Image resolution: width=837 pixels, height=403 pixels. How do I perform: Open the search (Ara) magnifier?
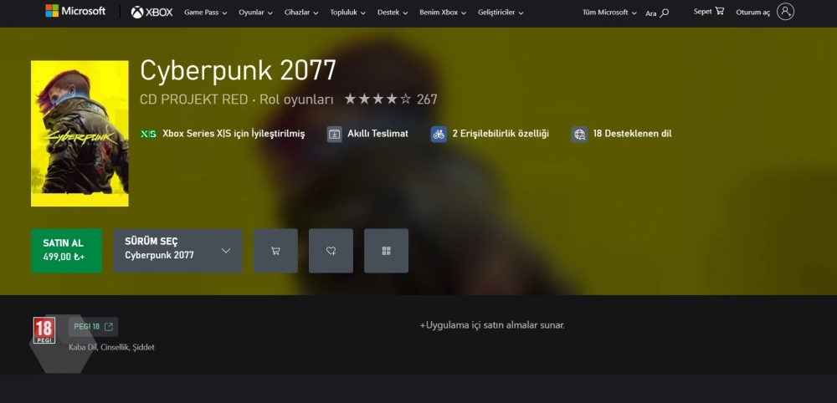pos(665,13)
